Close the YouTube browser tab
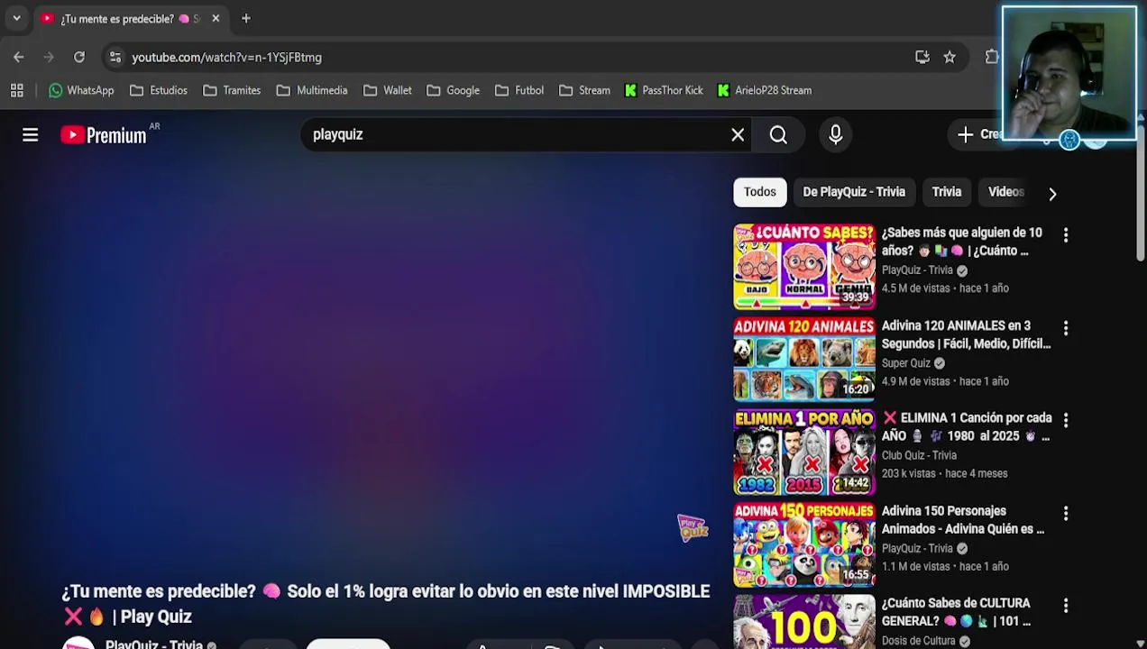The height and width of the screenshot is (649, 1147). pyautogui.click(x=216, y=18)
